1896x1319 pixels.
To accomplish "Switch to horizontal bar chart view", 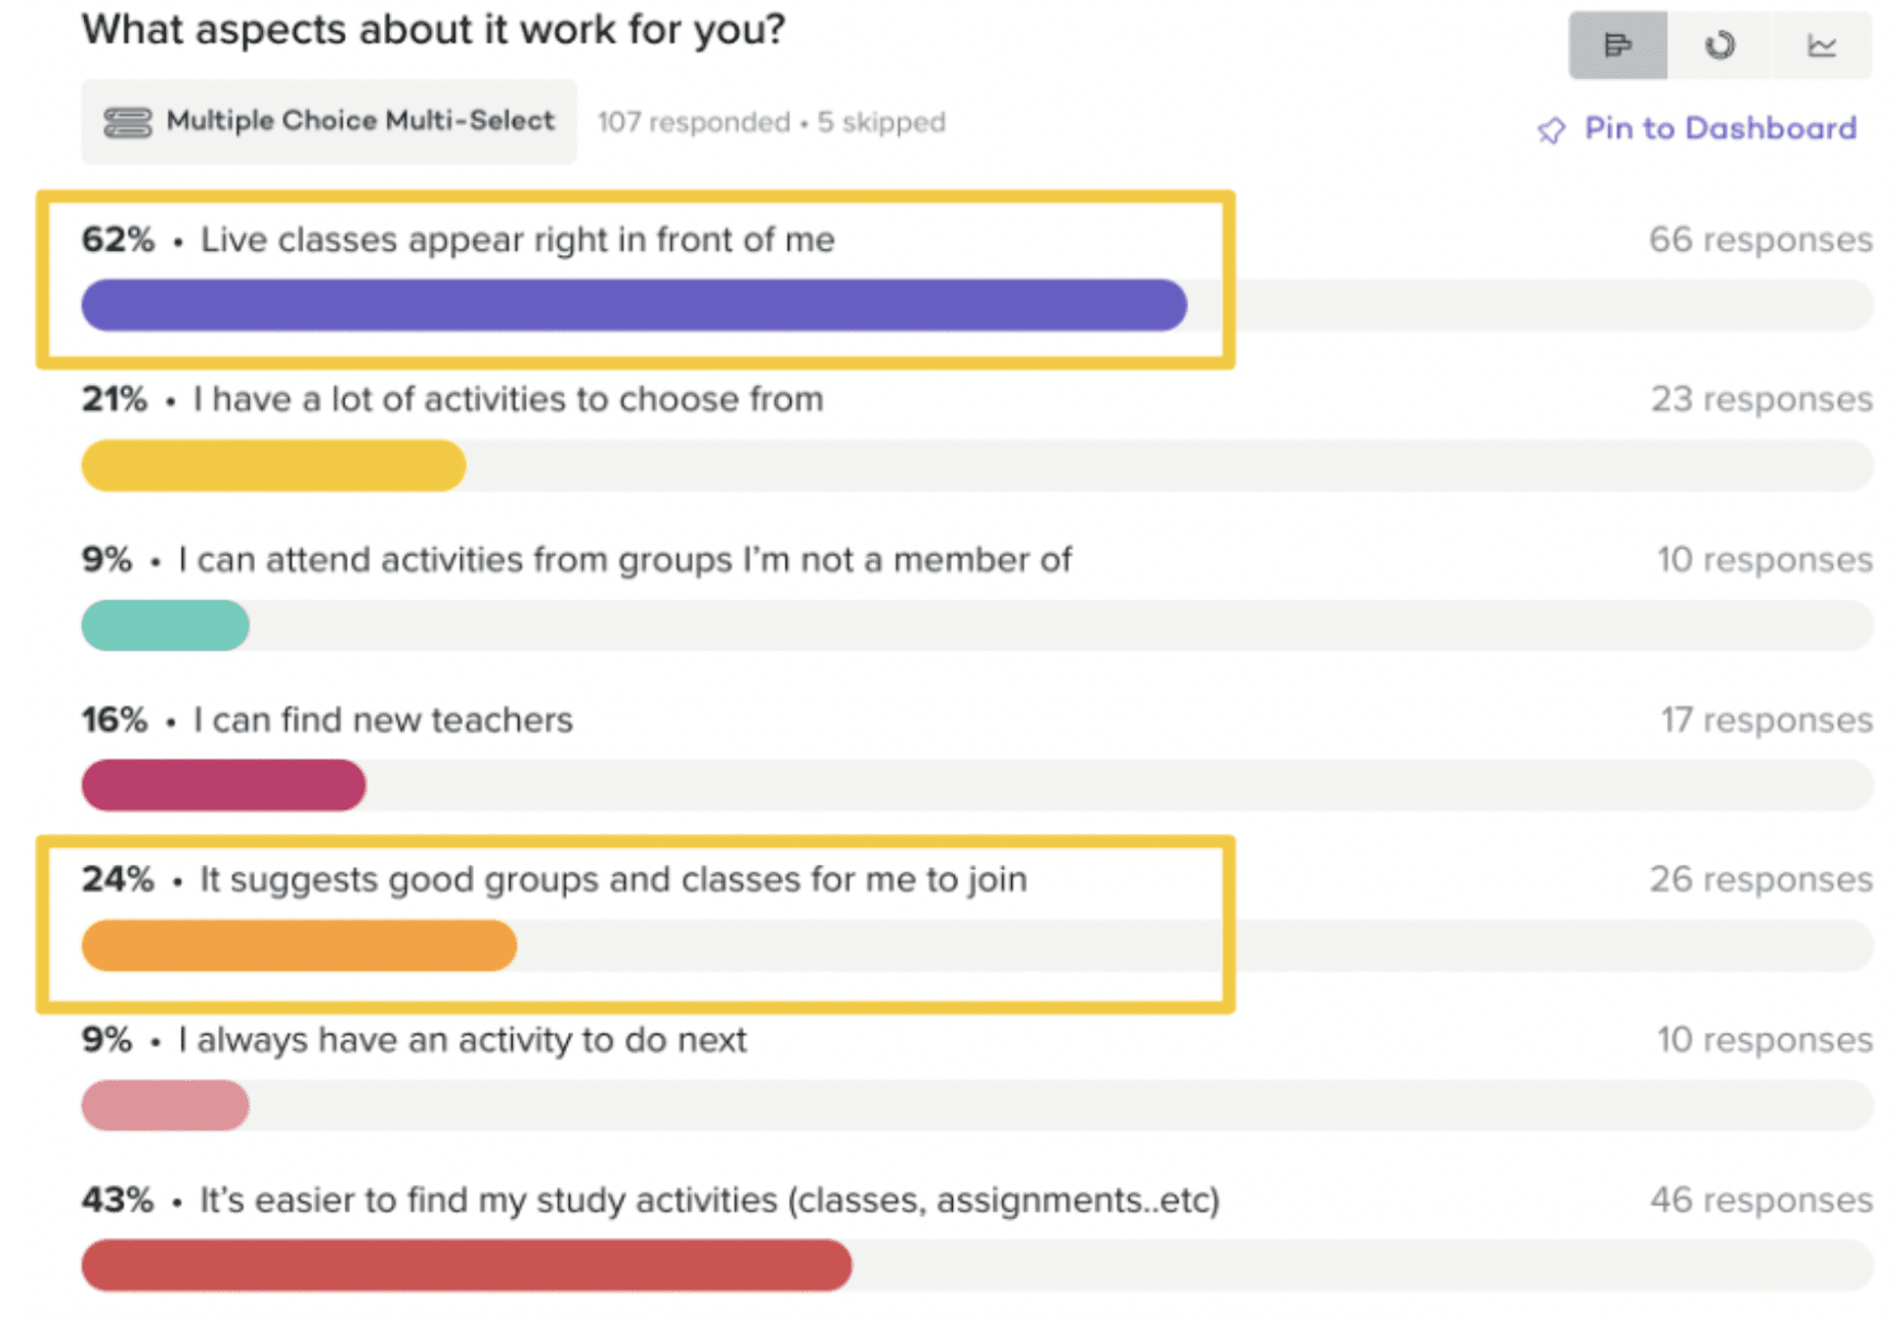I will [1618, 45].
